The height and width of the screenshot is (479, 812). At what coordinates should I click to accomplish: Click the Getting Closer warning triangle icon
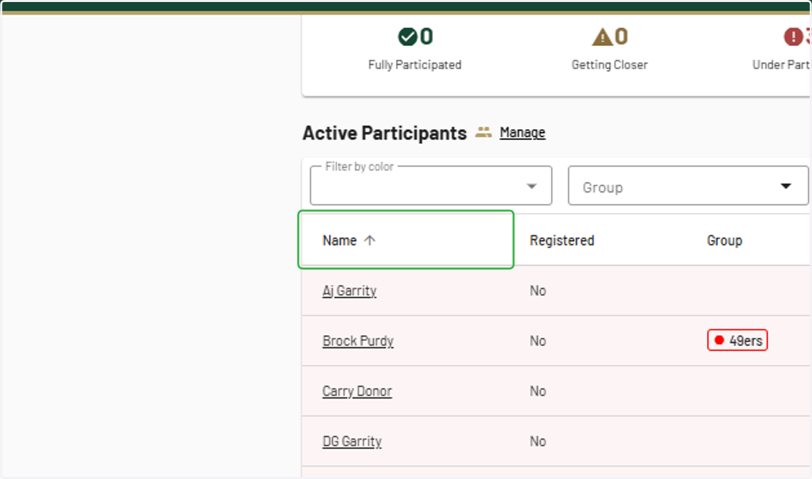[x=602, y=37]
